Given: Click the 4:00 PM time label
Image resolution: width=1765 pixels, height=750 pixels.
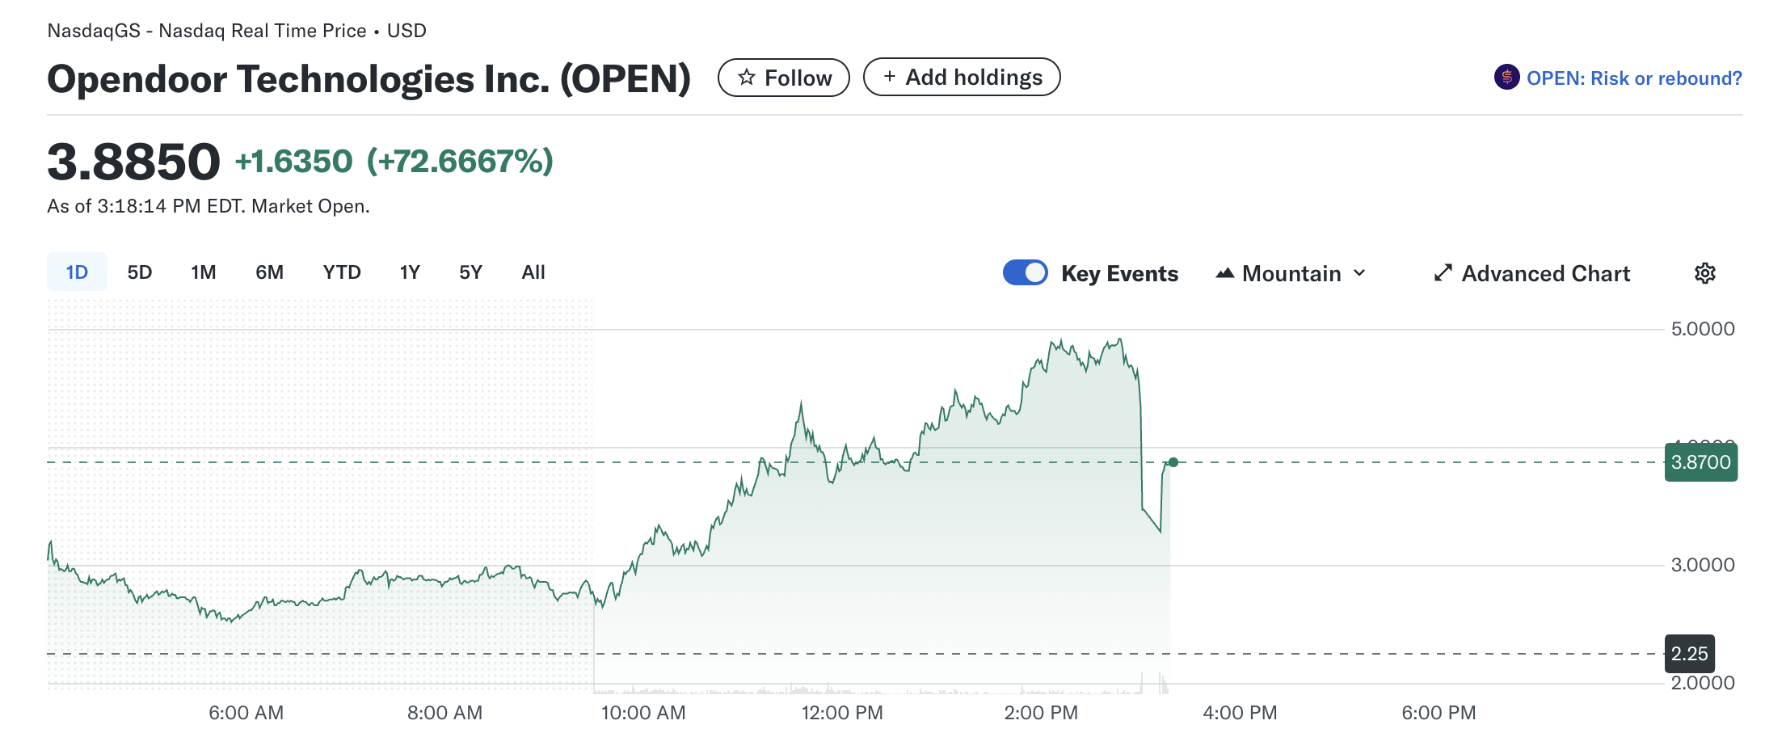Looking at the screenshot, I should coord(1240,713).
